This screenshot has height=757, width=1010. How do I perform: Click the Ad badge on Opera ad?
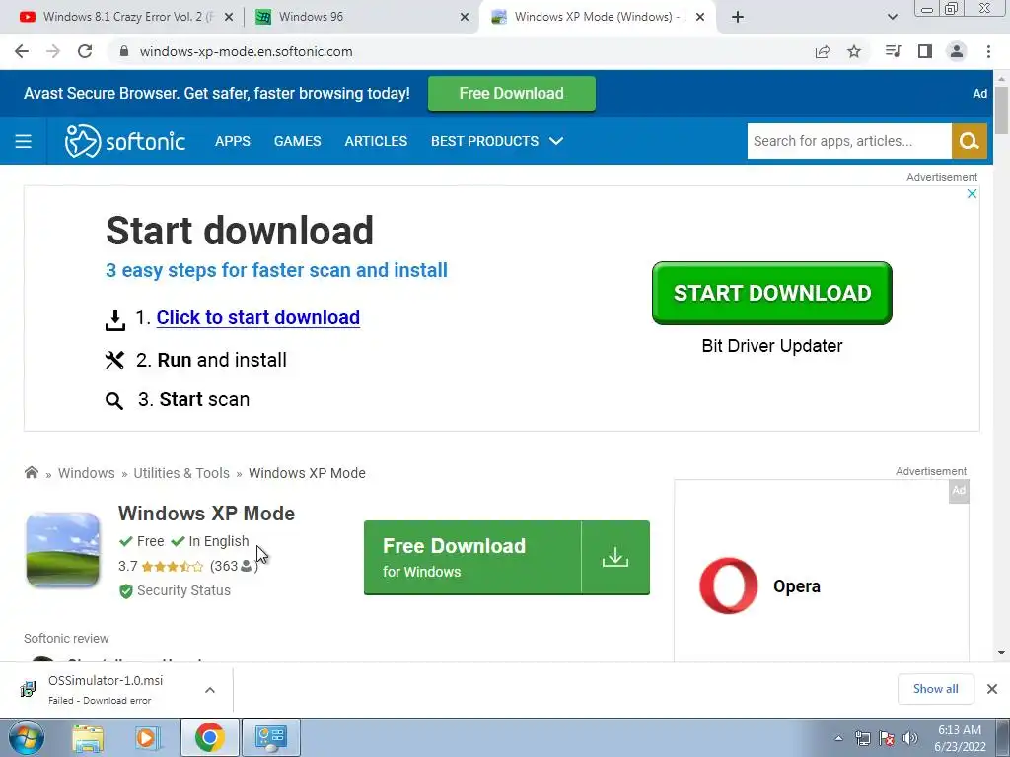[x=959, y=491]
